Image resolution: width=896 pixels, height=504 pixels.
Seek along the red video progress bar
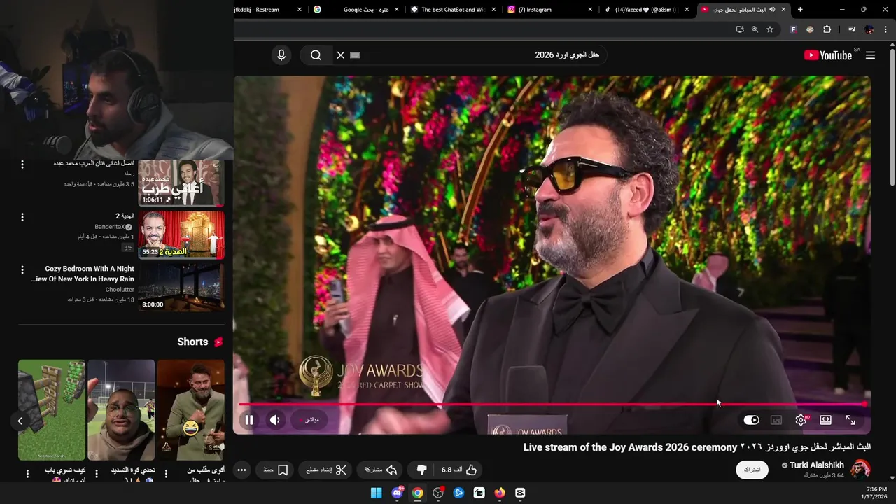(x=552, y=404)
